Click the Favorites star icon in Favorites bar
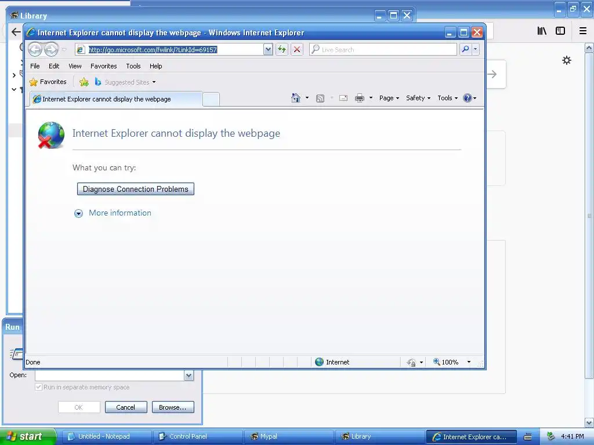This screenshot has height=445, width=594. click(x=33, y=82)
